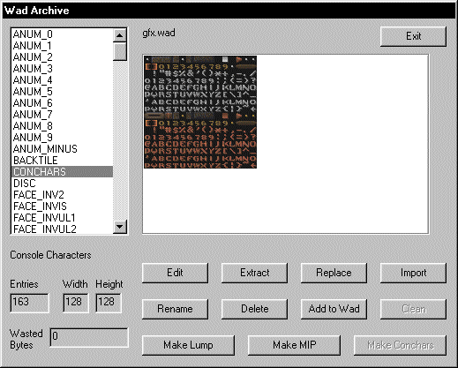Select the CONCHARS image preview
The height and width of the screenshot is (368, 458).
click(200, 112)
